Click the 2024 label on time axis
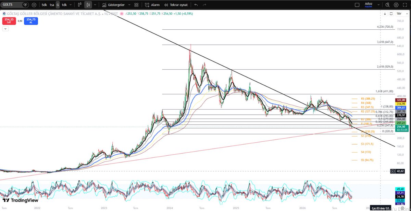 [169, 208]
